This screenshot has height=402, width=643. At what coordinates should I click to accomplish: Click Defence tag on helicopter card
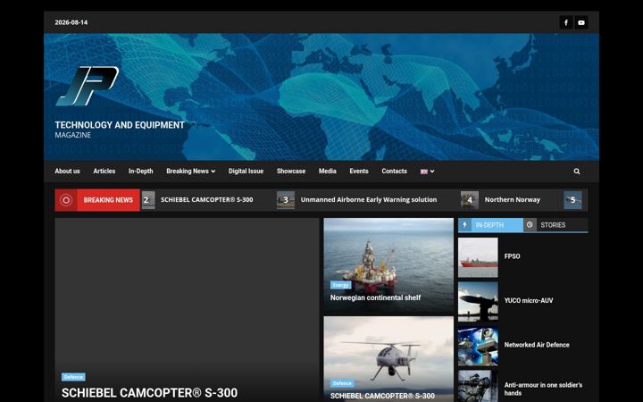(x=342, y=383)
